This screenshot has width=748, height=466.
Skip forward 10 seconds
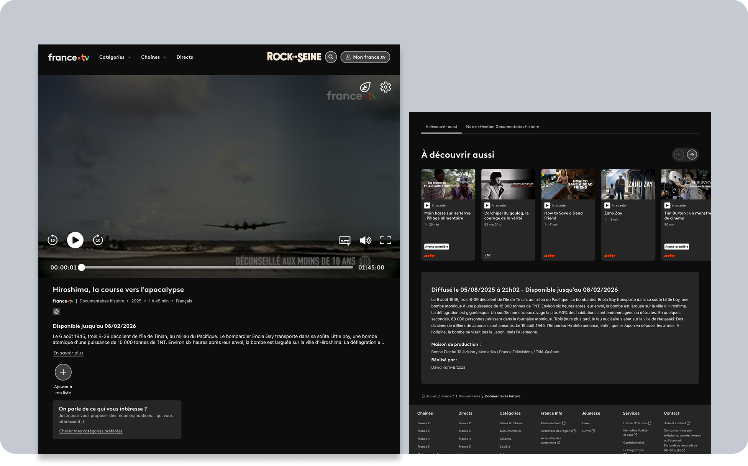98,240
